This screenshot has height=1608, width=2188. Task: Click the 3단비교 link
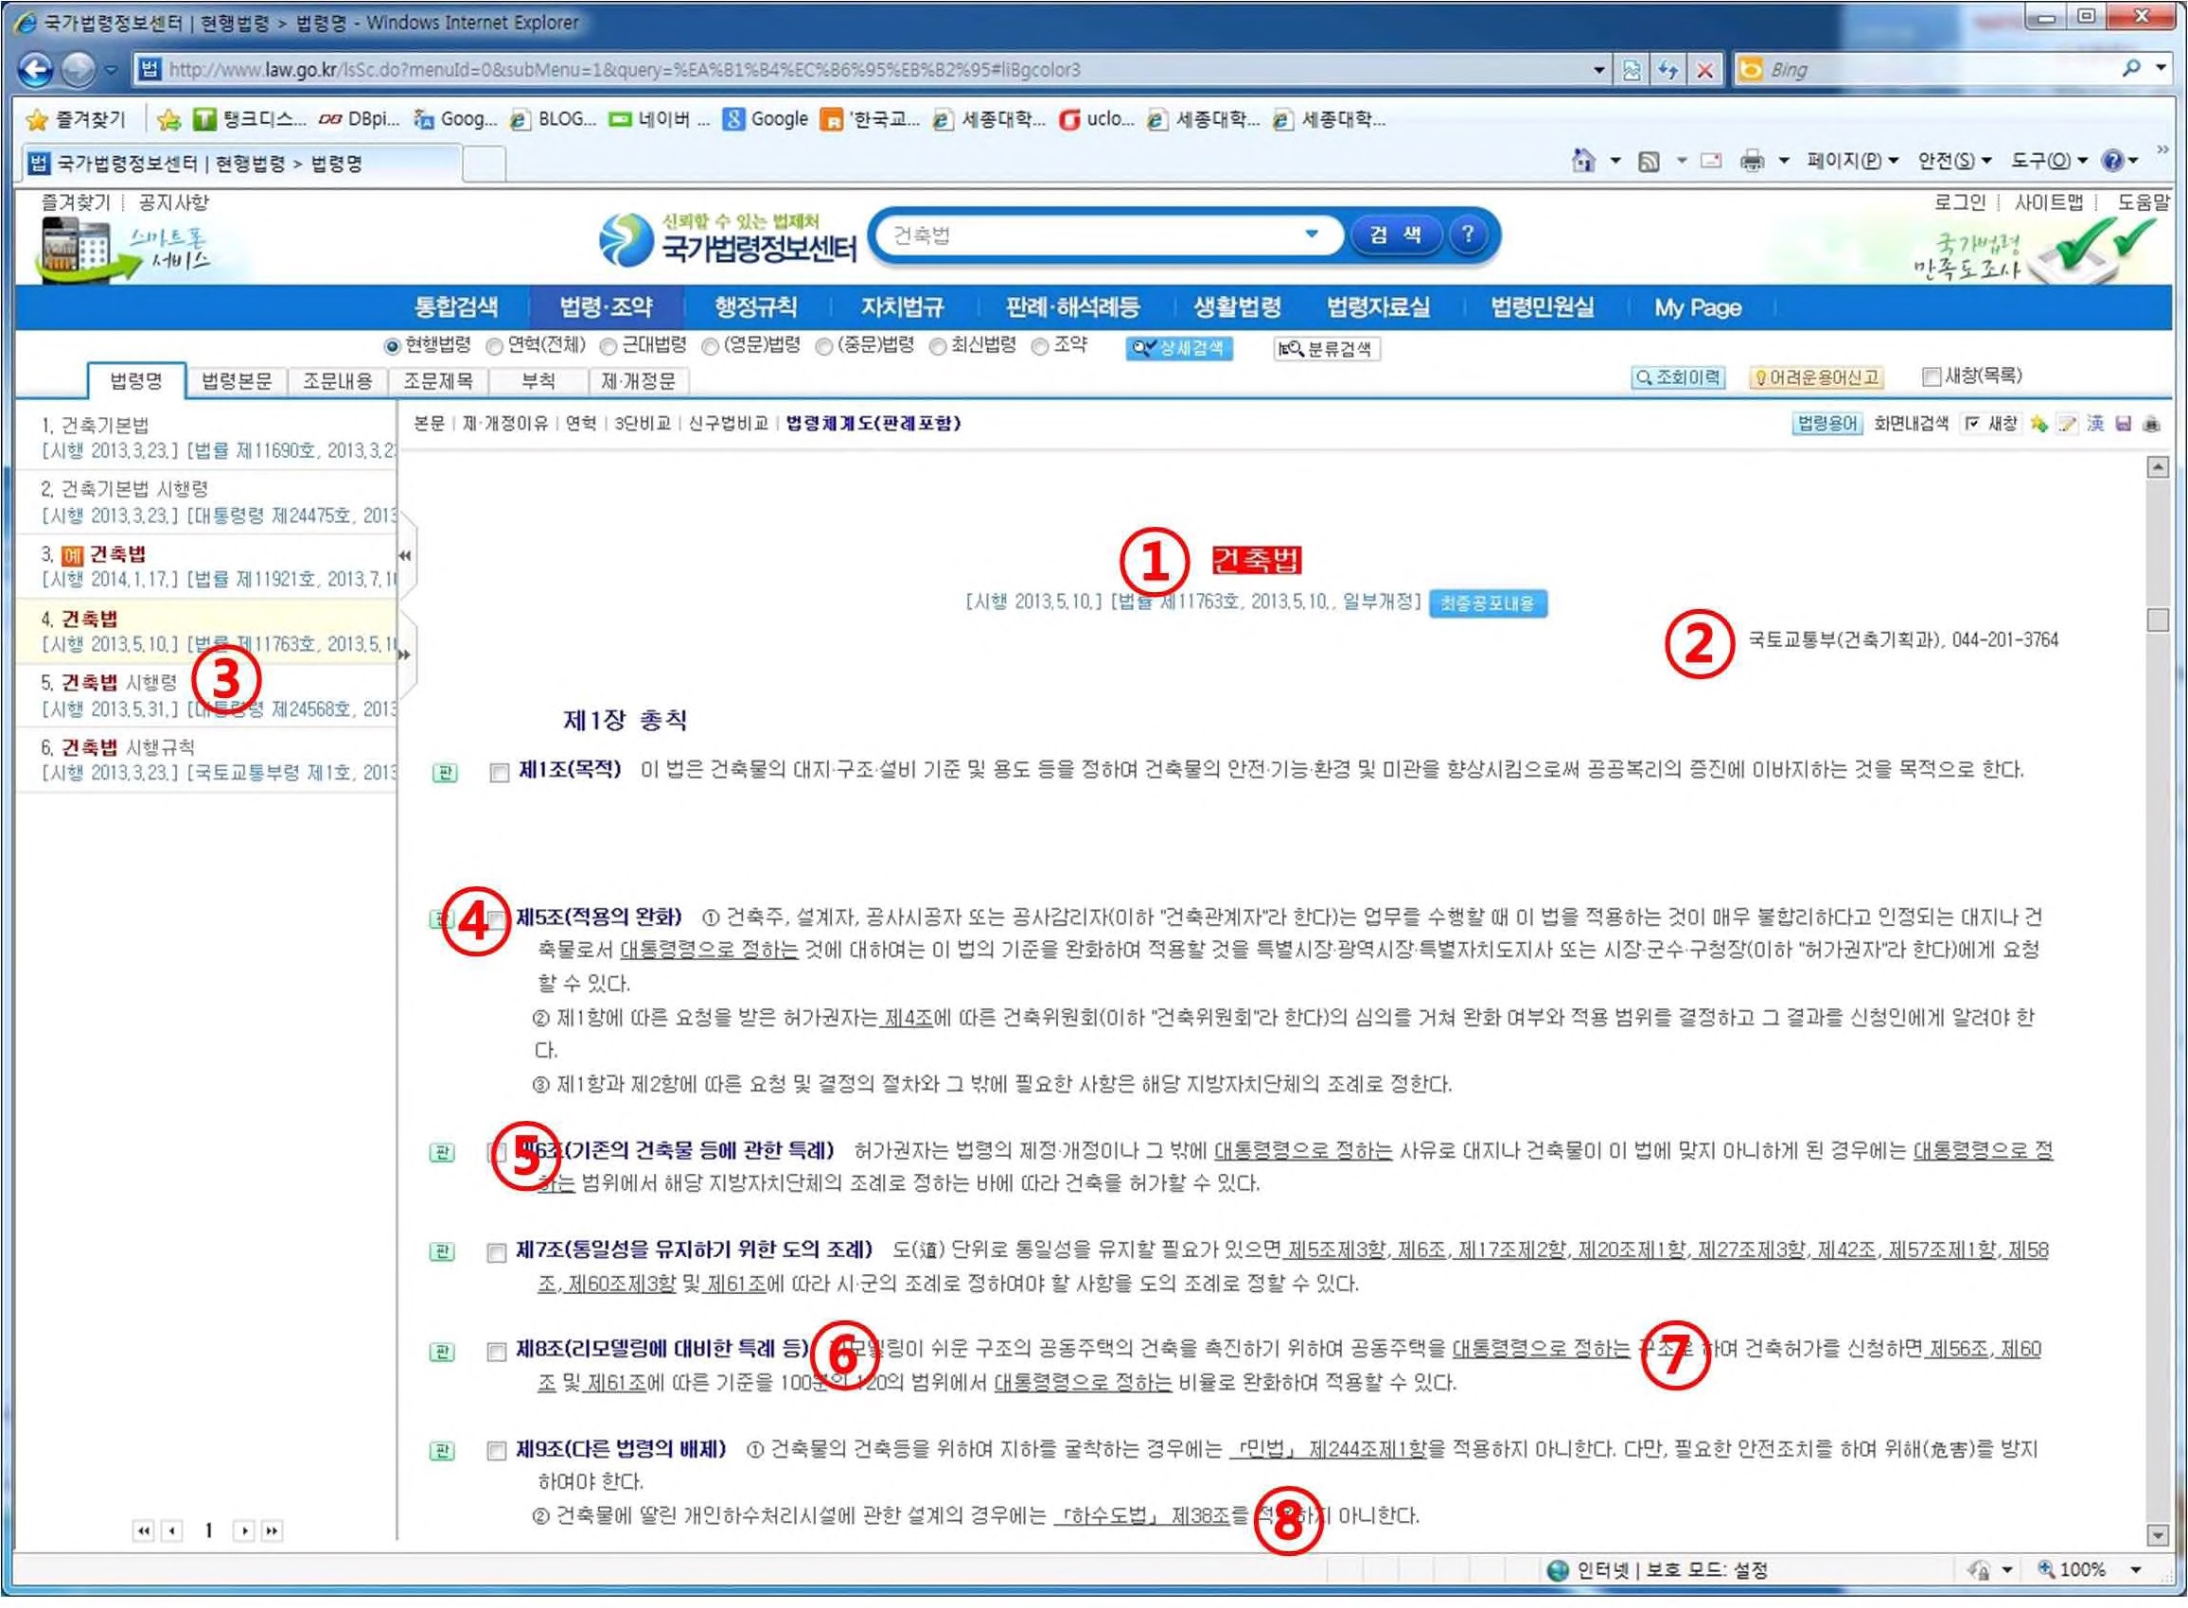coord(643,424)
